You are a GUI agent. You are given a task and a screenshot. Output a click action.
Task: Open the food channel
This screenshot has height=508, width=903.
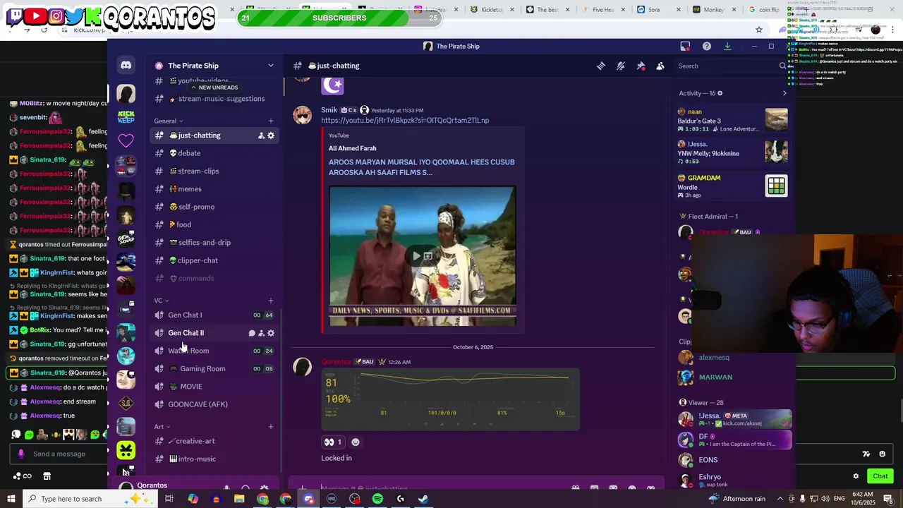214,224
